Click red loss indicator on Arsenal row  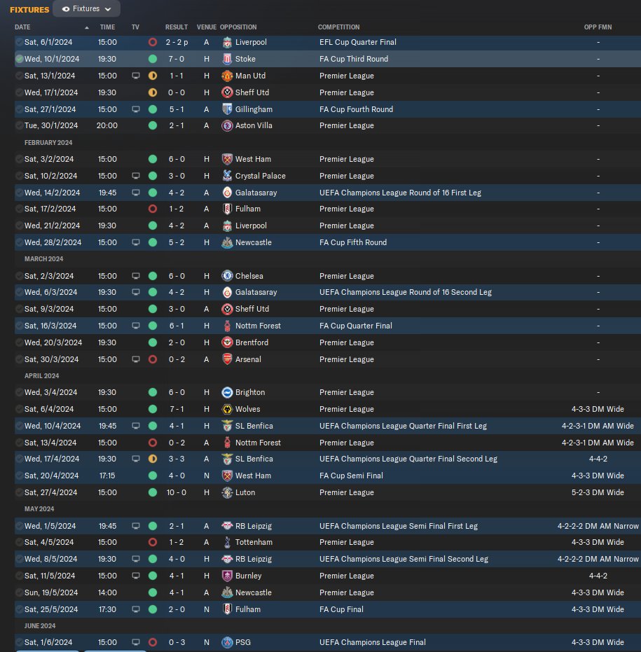coord(153,359)
